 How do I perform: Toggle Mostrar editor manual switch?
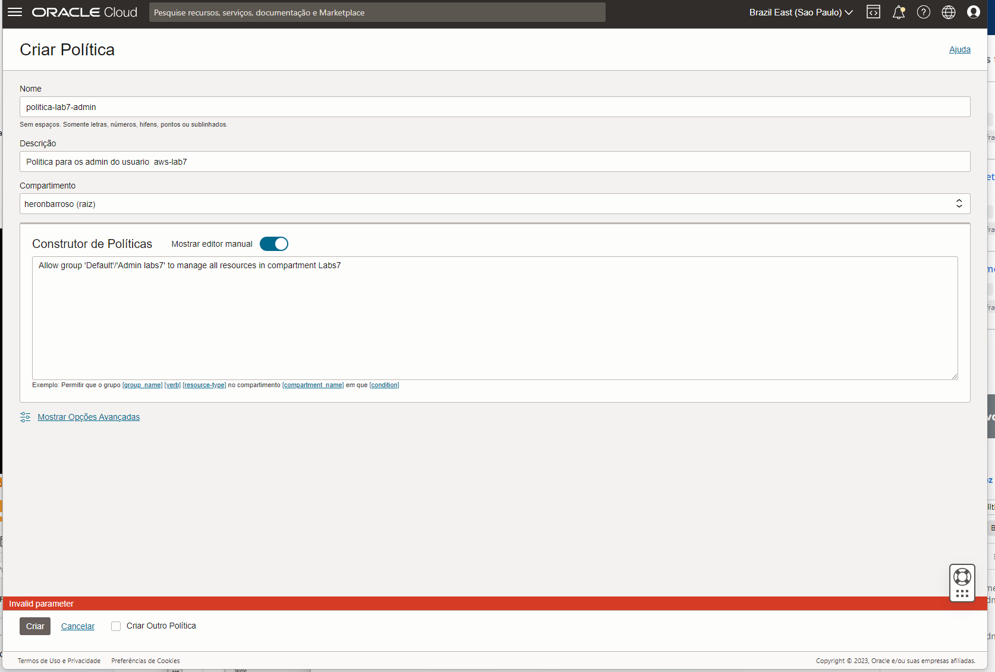[274, 244]
